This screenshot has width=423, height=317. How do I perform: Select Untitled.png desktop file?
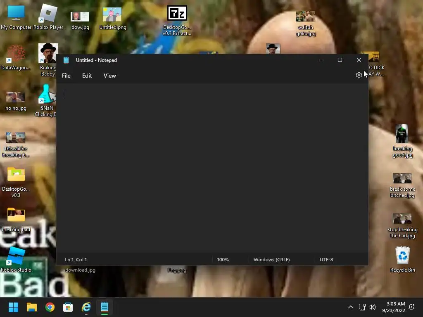(112, 18)
